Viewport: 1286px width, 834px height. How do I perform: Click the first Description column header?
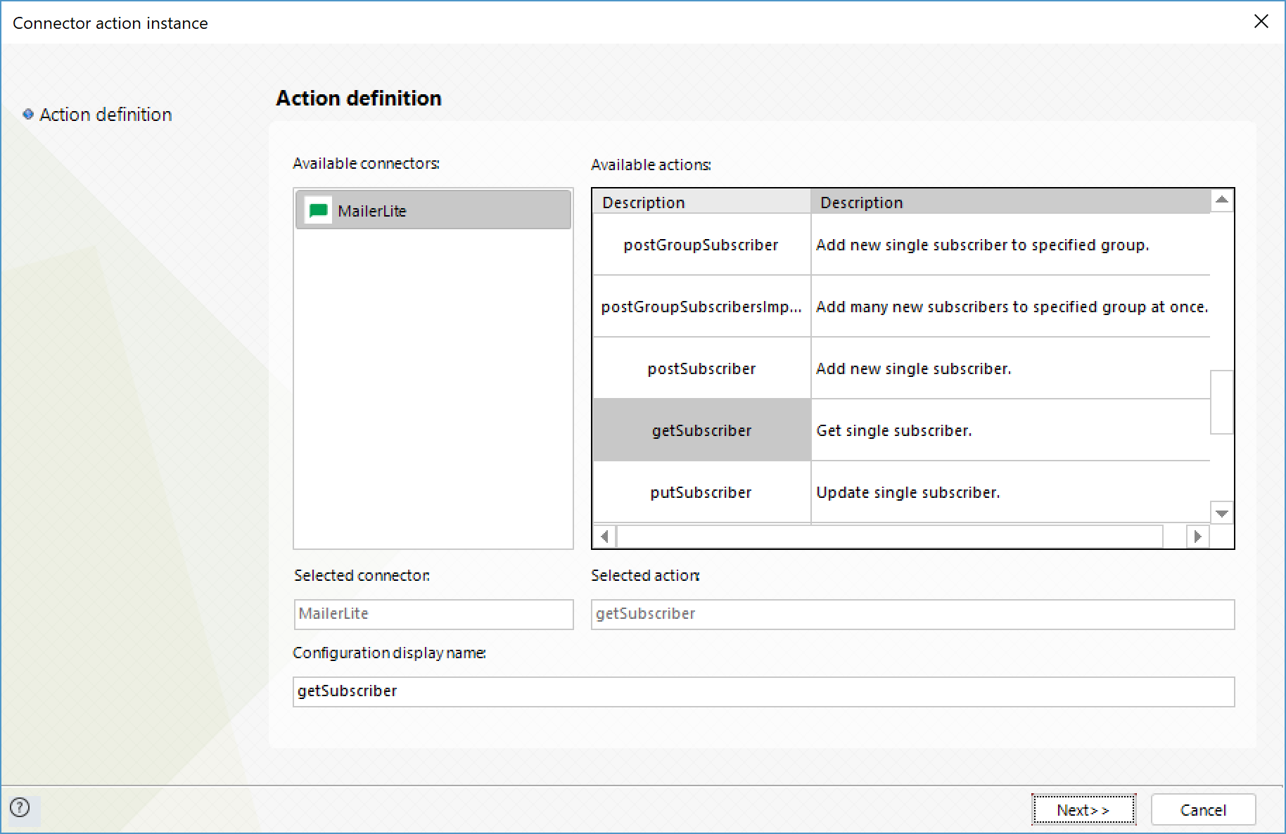701,202
